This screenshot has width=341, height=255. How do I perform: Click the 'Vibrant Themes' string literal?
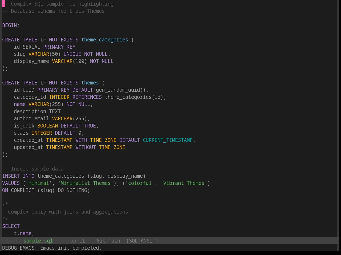coord(184,183)
